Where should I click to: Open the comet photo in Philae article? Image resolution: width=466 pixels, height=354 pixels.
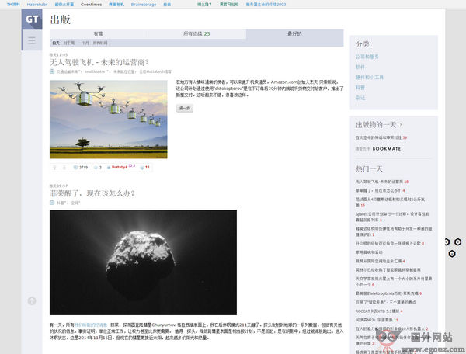click(x=143, y=262)
